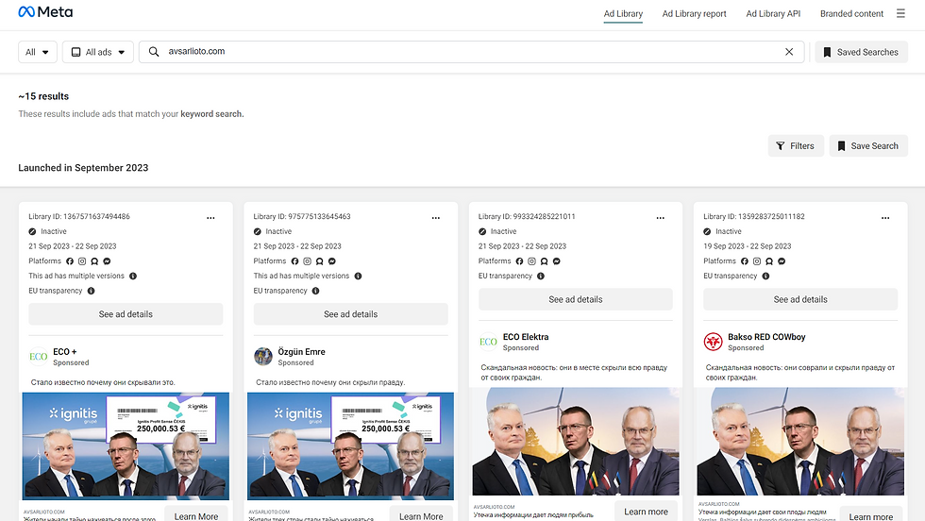Click Özgün Emre ad ignitis image

(350, 446)
